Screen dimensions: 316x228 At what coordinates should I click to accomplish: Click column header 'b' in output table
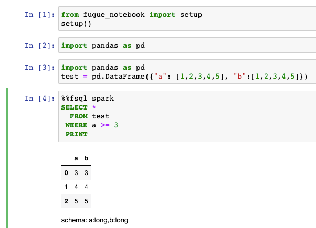pos(86,158)
